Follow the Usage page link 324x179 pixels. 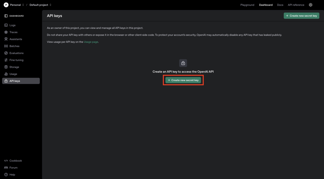coord(91,42)
